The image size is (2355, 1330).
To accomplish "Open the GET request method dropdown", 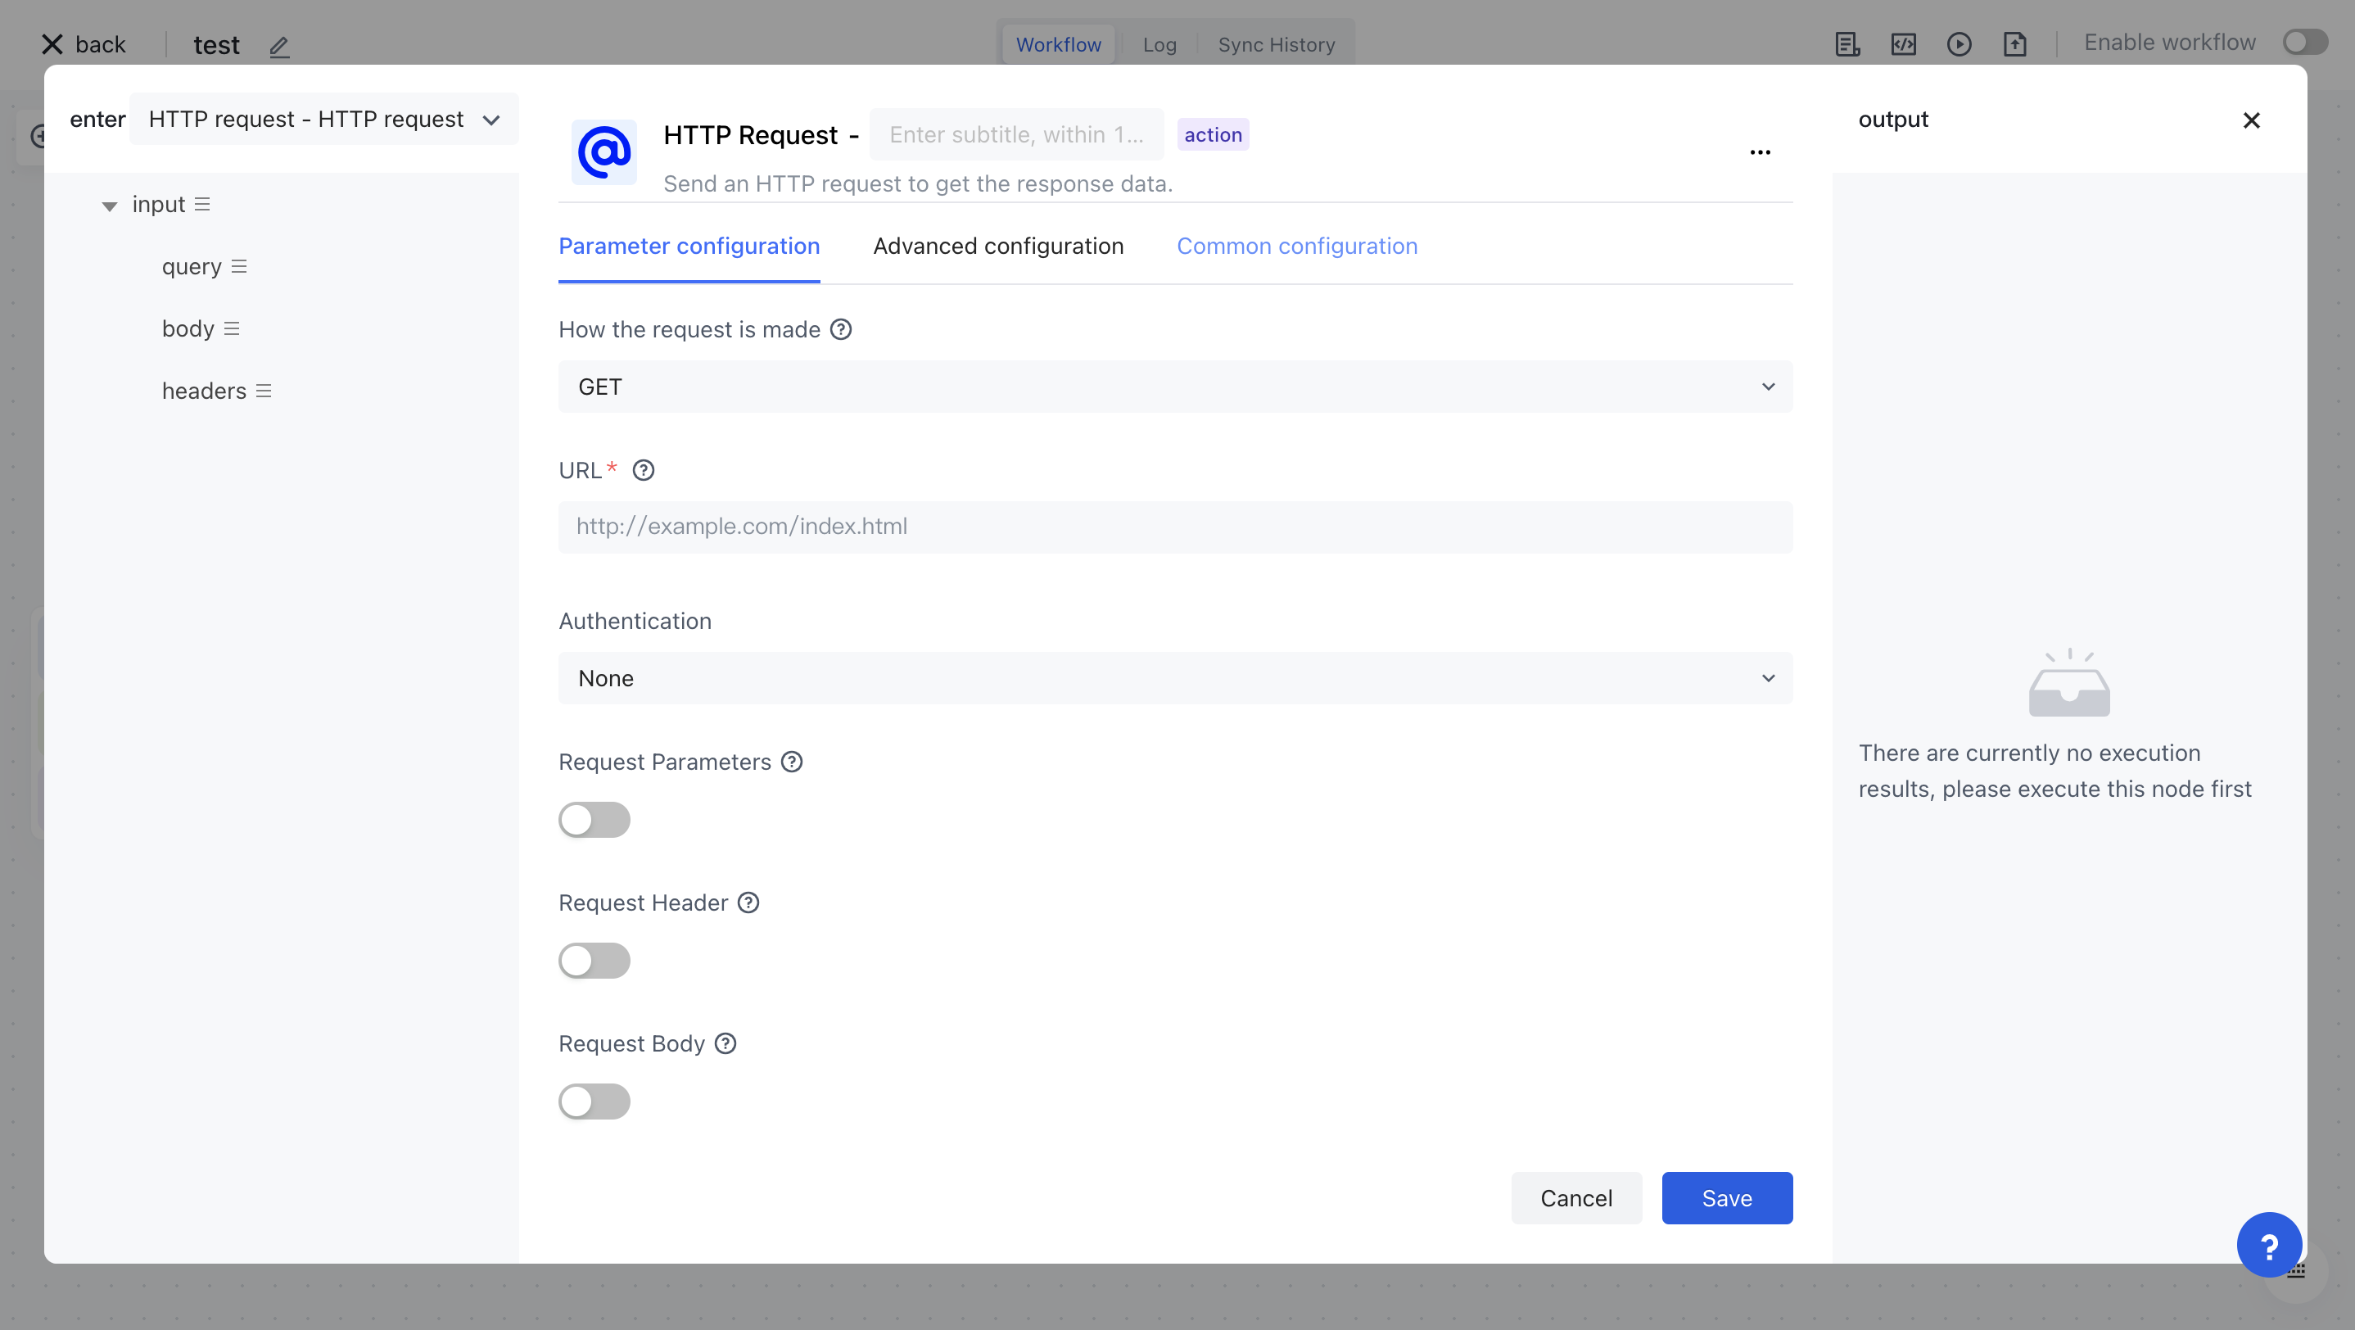I will (x=1175, y=387).
